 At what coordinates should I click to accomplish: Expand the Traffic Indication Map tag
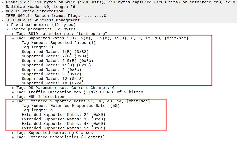[13, 92]
